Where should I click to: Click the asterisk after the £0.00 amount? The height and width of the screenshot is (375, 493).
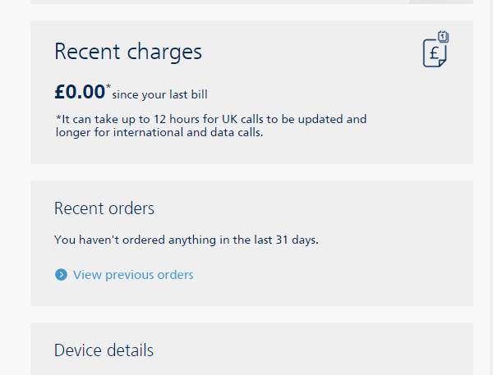pyautogui.click(x=108, y=85)
